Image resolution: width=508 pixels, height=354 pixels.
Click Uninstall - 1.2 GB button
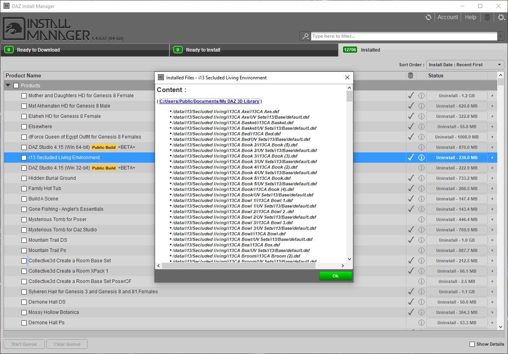click(456, 96)
